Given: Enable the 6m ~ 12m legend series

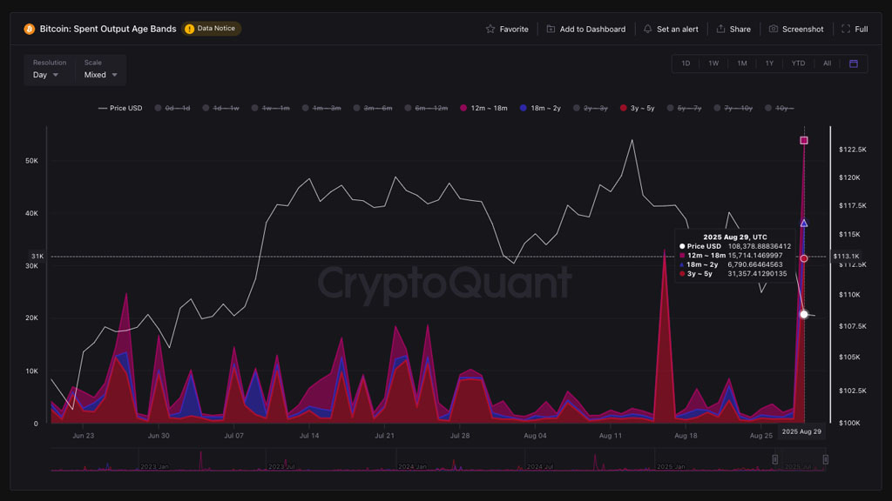Looking at the screenshot, I should click(426, 108).
